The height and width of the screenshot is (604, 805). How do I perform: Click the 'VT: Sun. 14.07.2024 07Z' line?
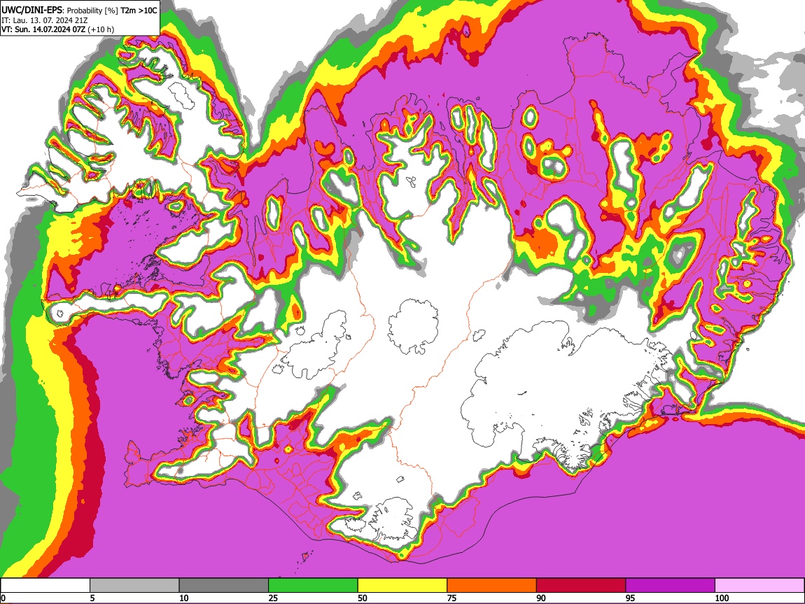point(43,30)
